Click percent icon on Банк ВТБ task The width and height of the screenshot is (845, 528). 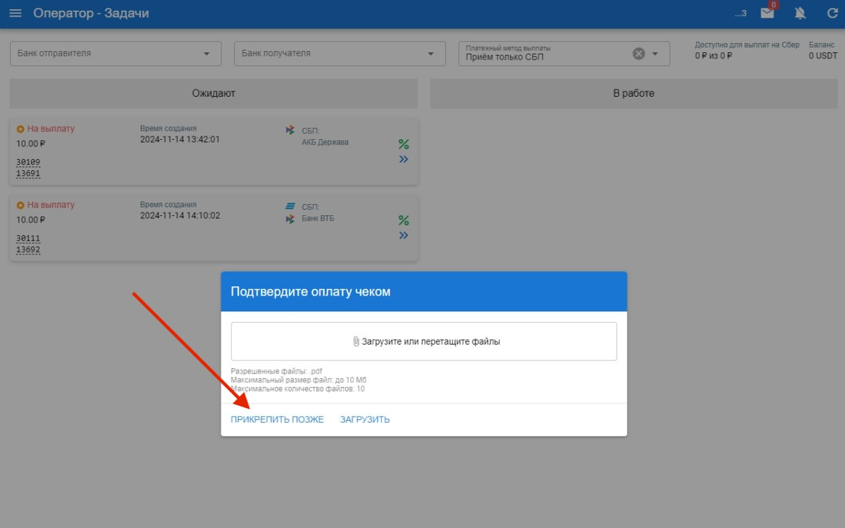pos(403,221)
